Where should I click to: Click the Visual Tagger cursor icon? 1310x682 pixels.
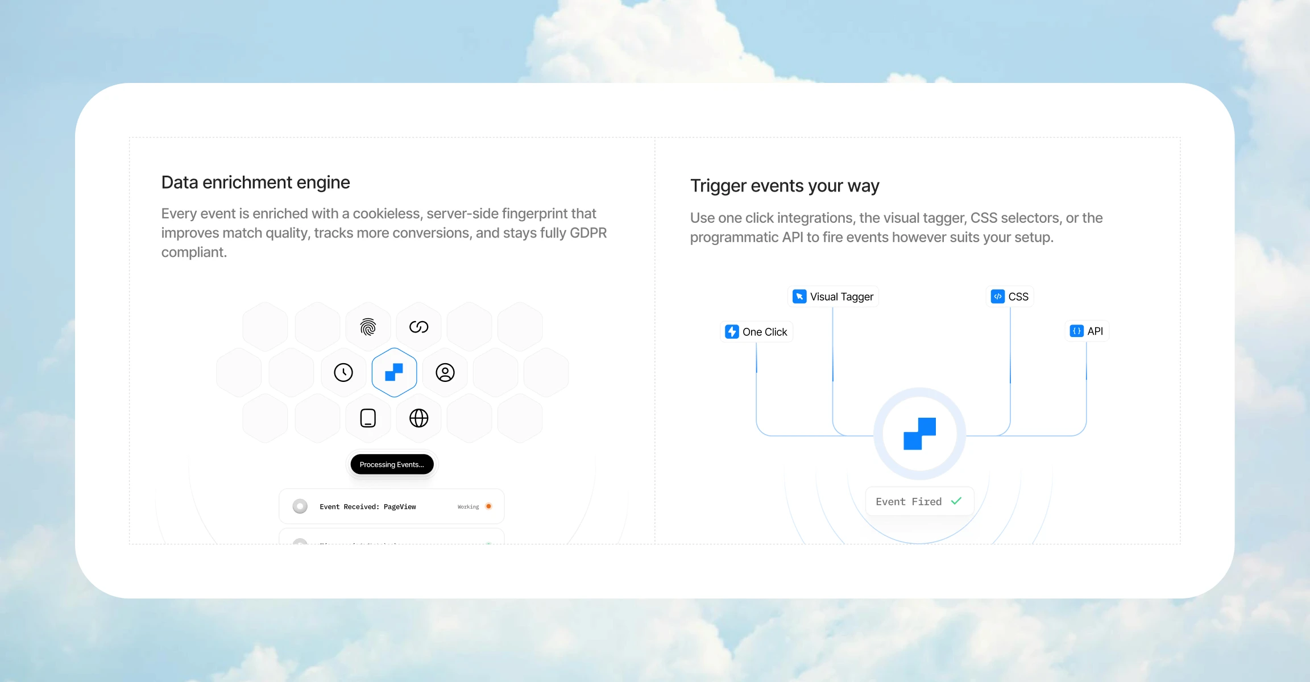click(x=798, y=296)
